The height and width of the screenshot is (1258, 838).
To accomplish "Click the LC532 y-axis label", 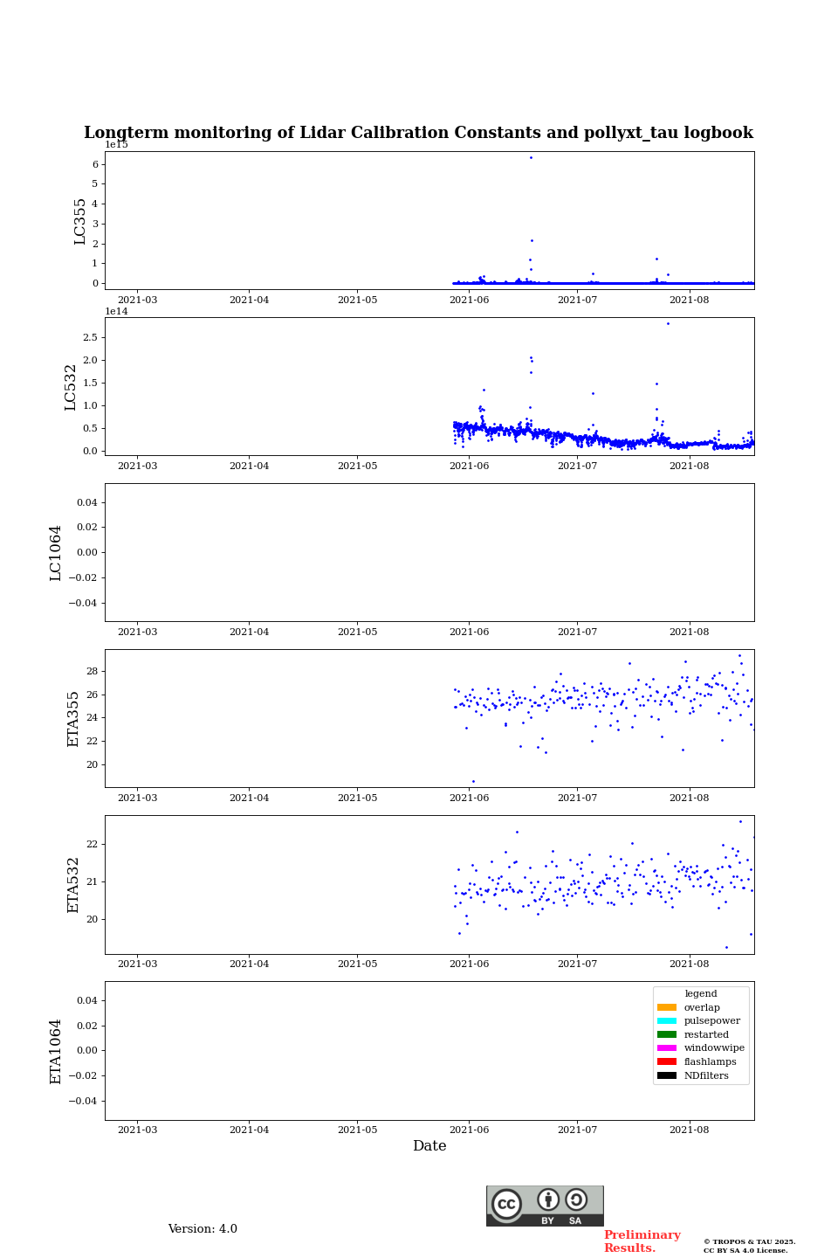I will coord(71,387).
